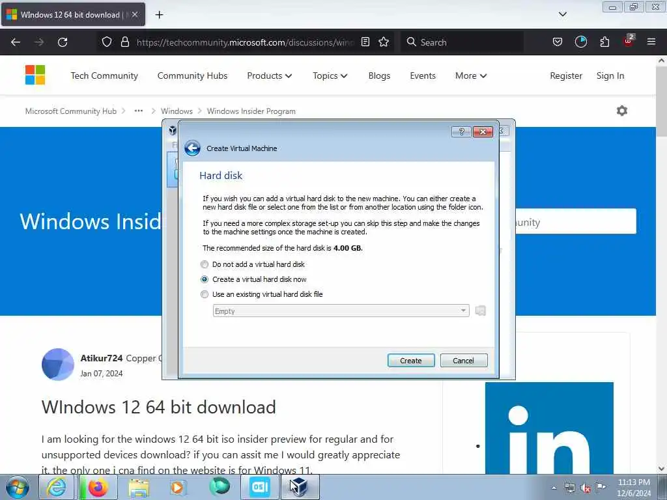Open File Explorer from the taskbar

[139, 487]
